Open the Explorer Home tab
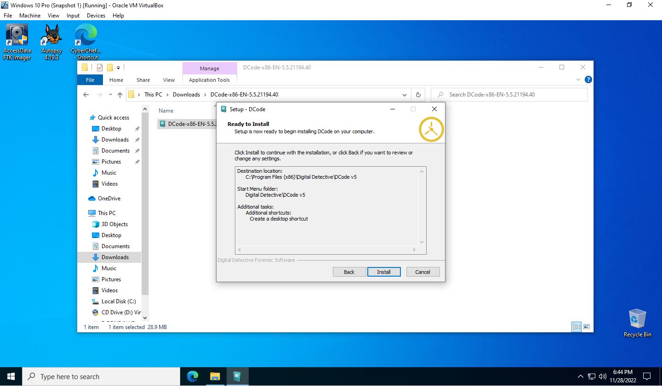The width and height of the screenshot is (662, 386). pos(116,79)
